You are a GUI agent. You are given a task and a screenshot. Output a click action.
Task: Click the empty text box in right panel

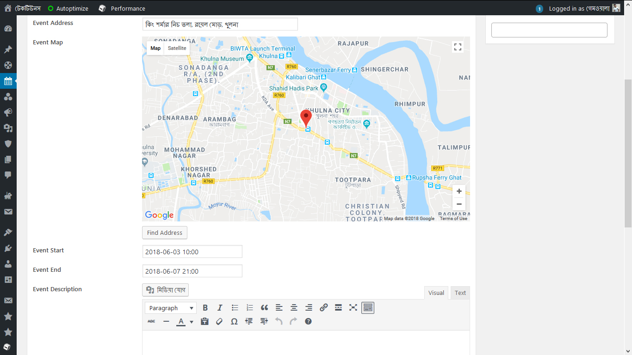tap(549, 30)
